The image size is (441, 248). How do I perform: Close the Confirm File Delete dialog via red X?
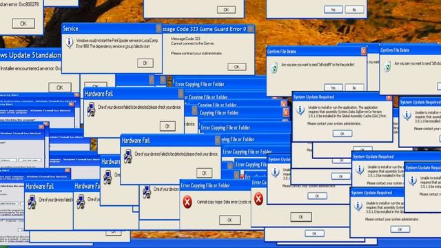pos(363,51)
